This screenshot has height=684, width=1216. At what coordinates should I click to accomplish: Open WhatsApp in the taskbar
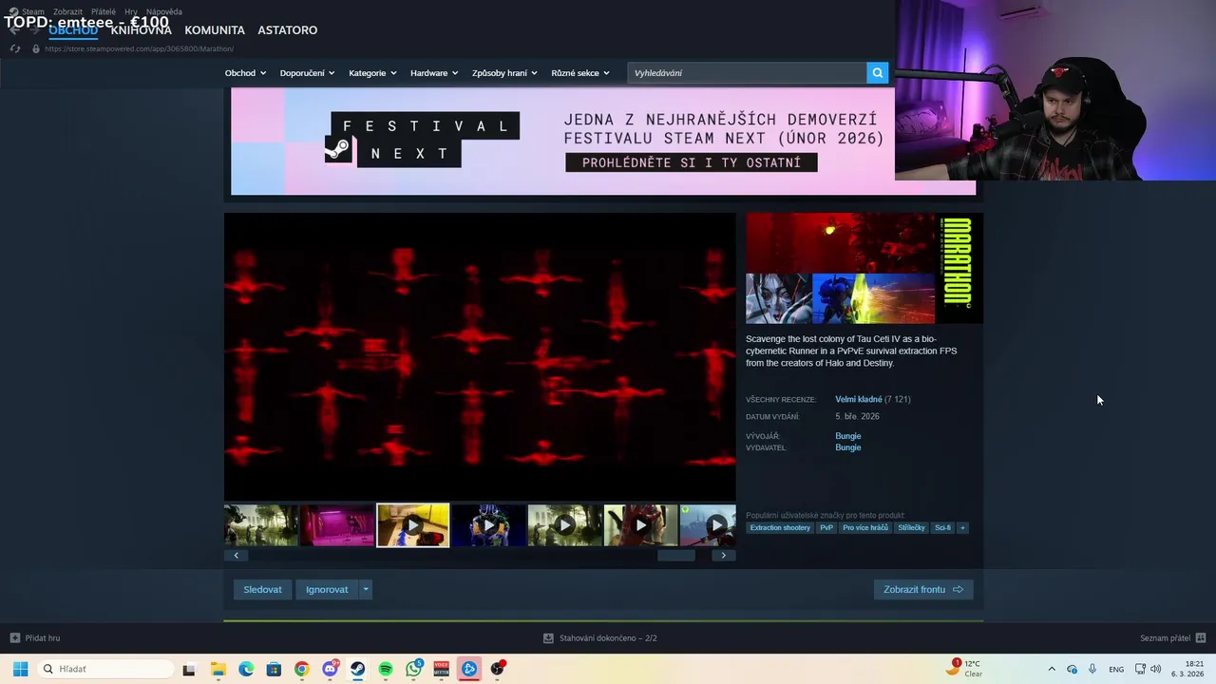pyautogui.click(x=414, y=669)
